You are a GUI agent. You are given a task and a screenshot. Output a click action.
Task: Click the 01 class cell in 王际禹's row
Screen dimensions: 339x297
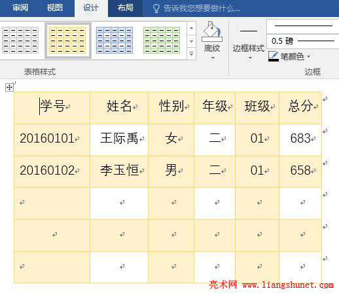257,140
